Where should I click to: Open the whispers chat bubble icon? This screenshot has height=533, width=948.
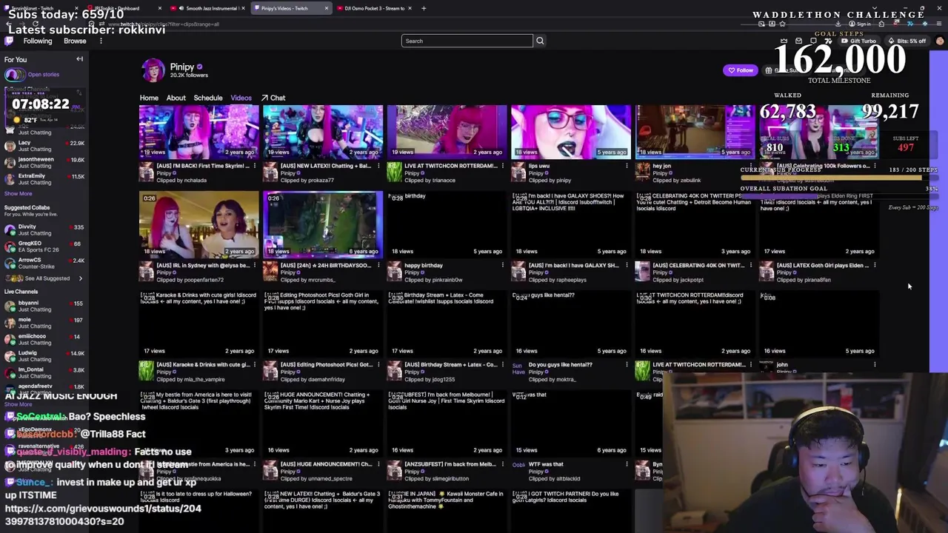tap(813, 41)
